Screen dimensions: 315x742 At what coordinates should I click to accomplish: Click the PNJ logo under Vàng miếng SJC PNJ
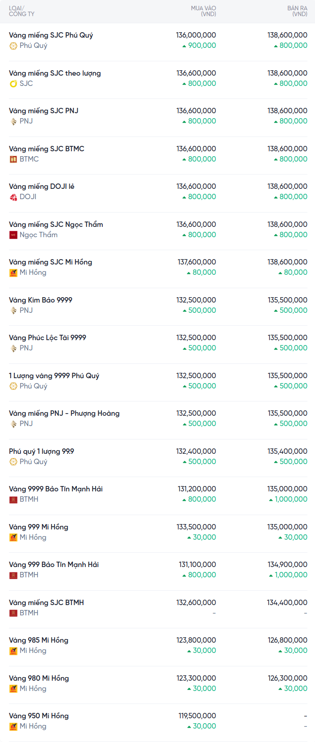13,121
